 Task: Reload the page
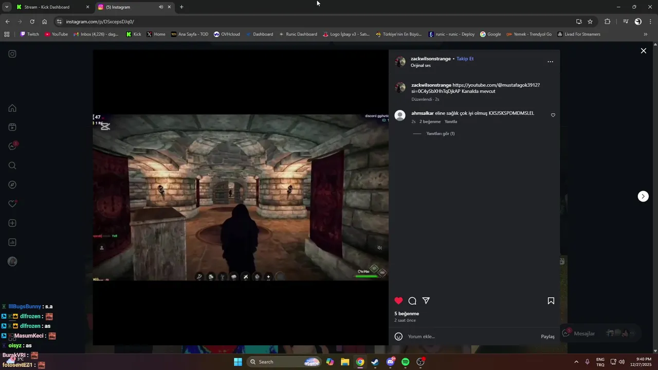[x=32, y=22]
